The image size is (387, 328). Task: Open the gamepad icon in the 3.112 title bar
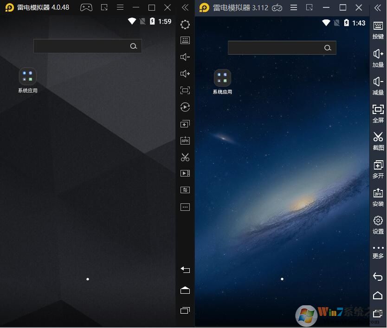277,7
